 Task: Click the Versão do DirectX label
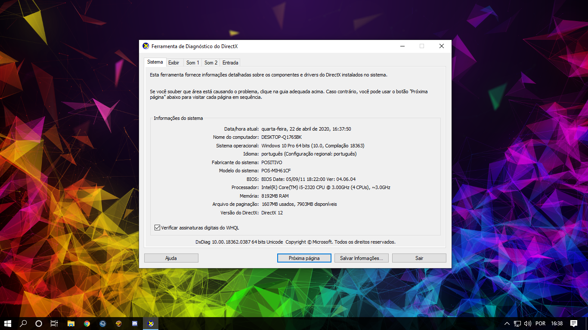[x=239, y=213]
